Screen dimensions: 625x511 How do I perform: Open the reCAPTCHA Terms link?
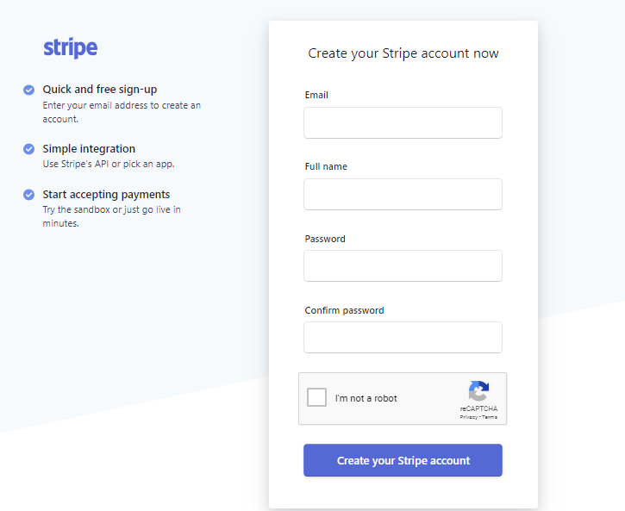point(490,417)
